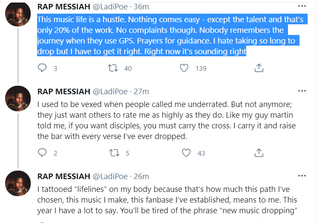Click the @LadiPoe handle on the 27m tweet
317x223 pixels.
[x=110, y=92]
